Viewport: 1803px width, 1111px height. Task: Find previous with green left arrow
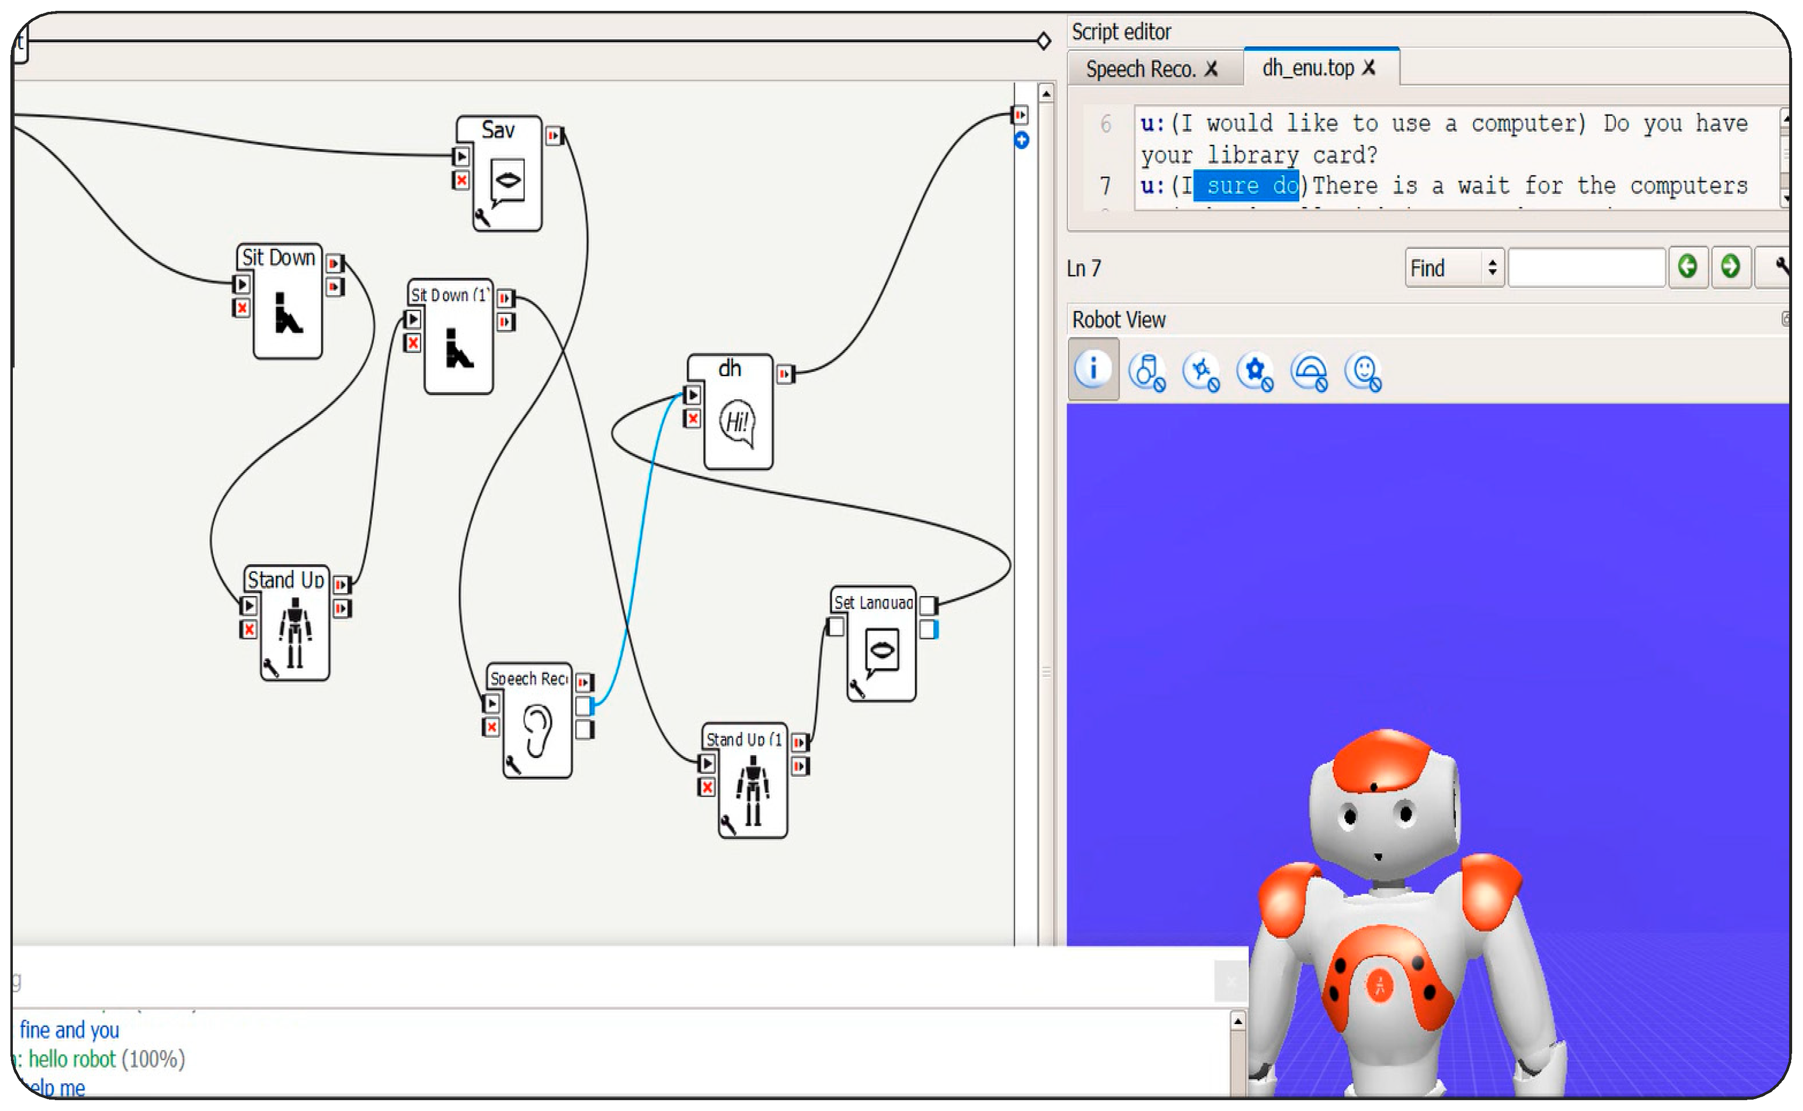click(x=1687, y=267)
